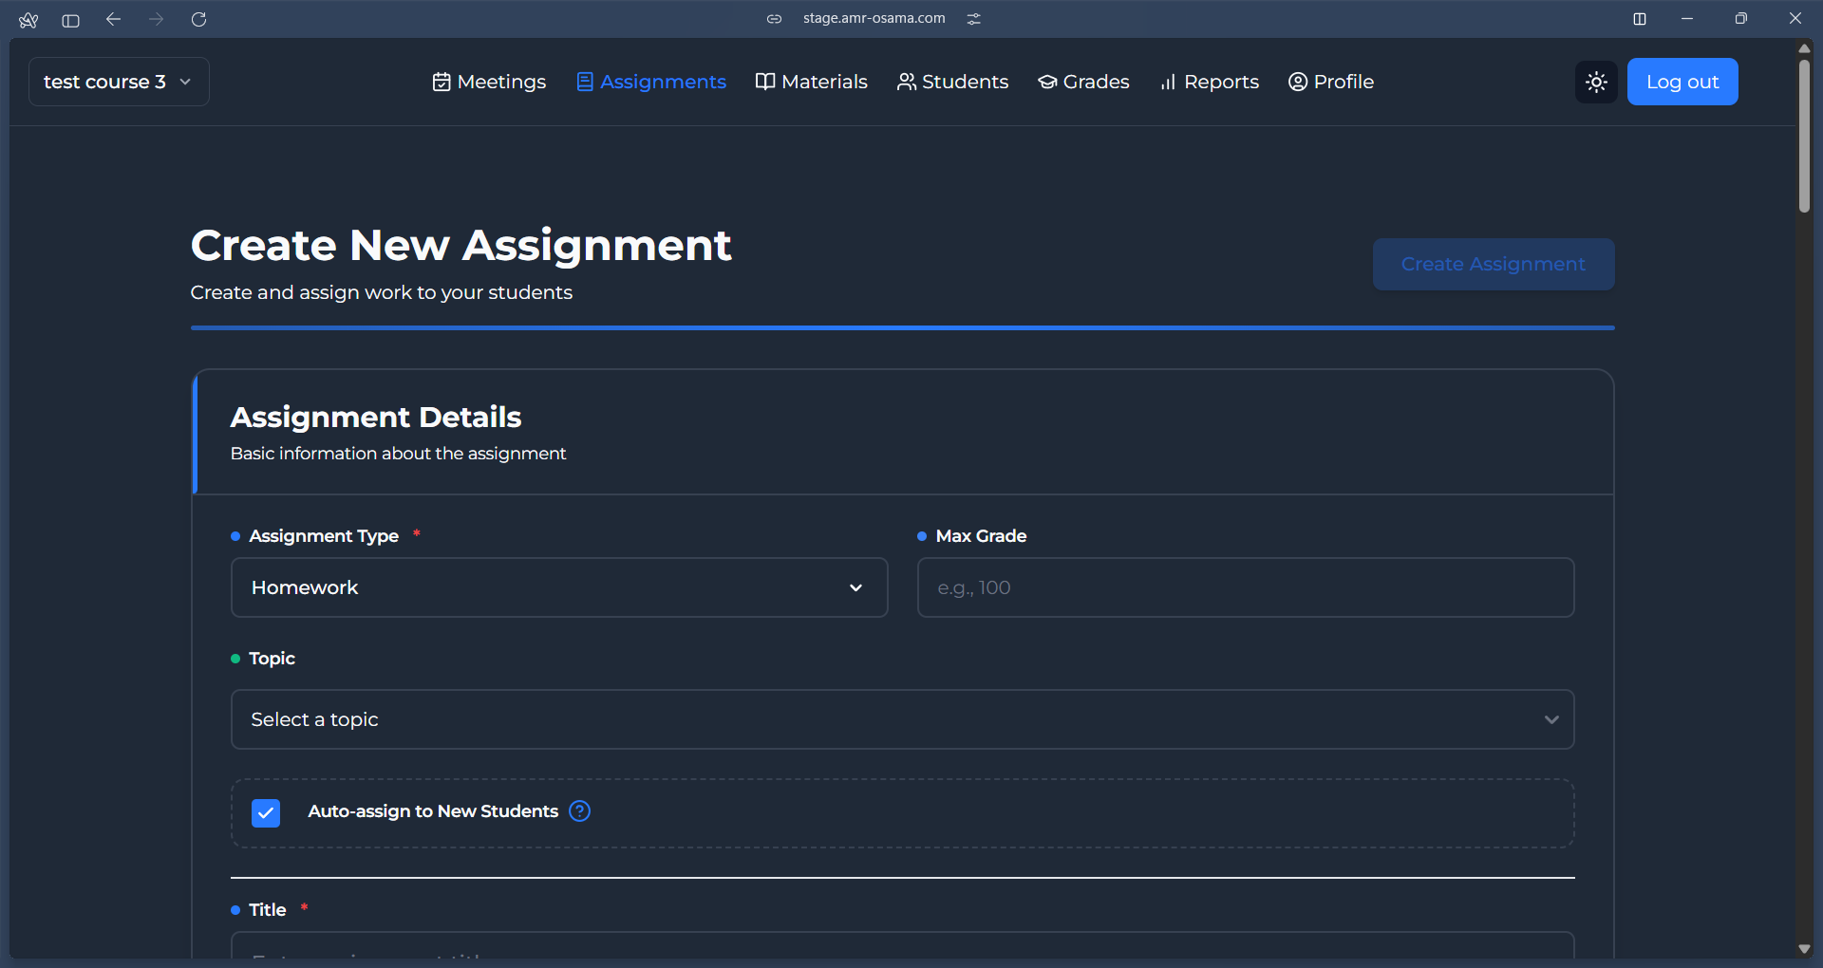The image size is (1823, 968).
Task: Open the Grades section
Action: pos(1083,82)
